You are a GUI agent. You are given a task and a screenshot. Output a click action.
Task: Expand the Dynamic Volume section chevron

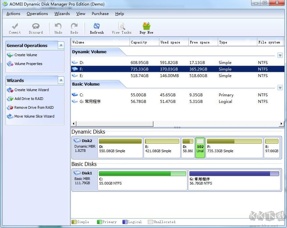pyautogui.click(x=280, y=55)
